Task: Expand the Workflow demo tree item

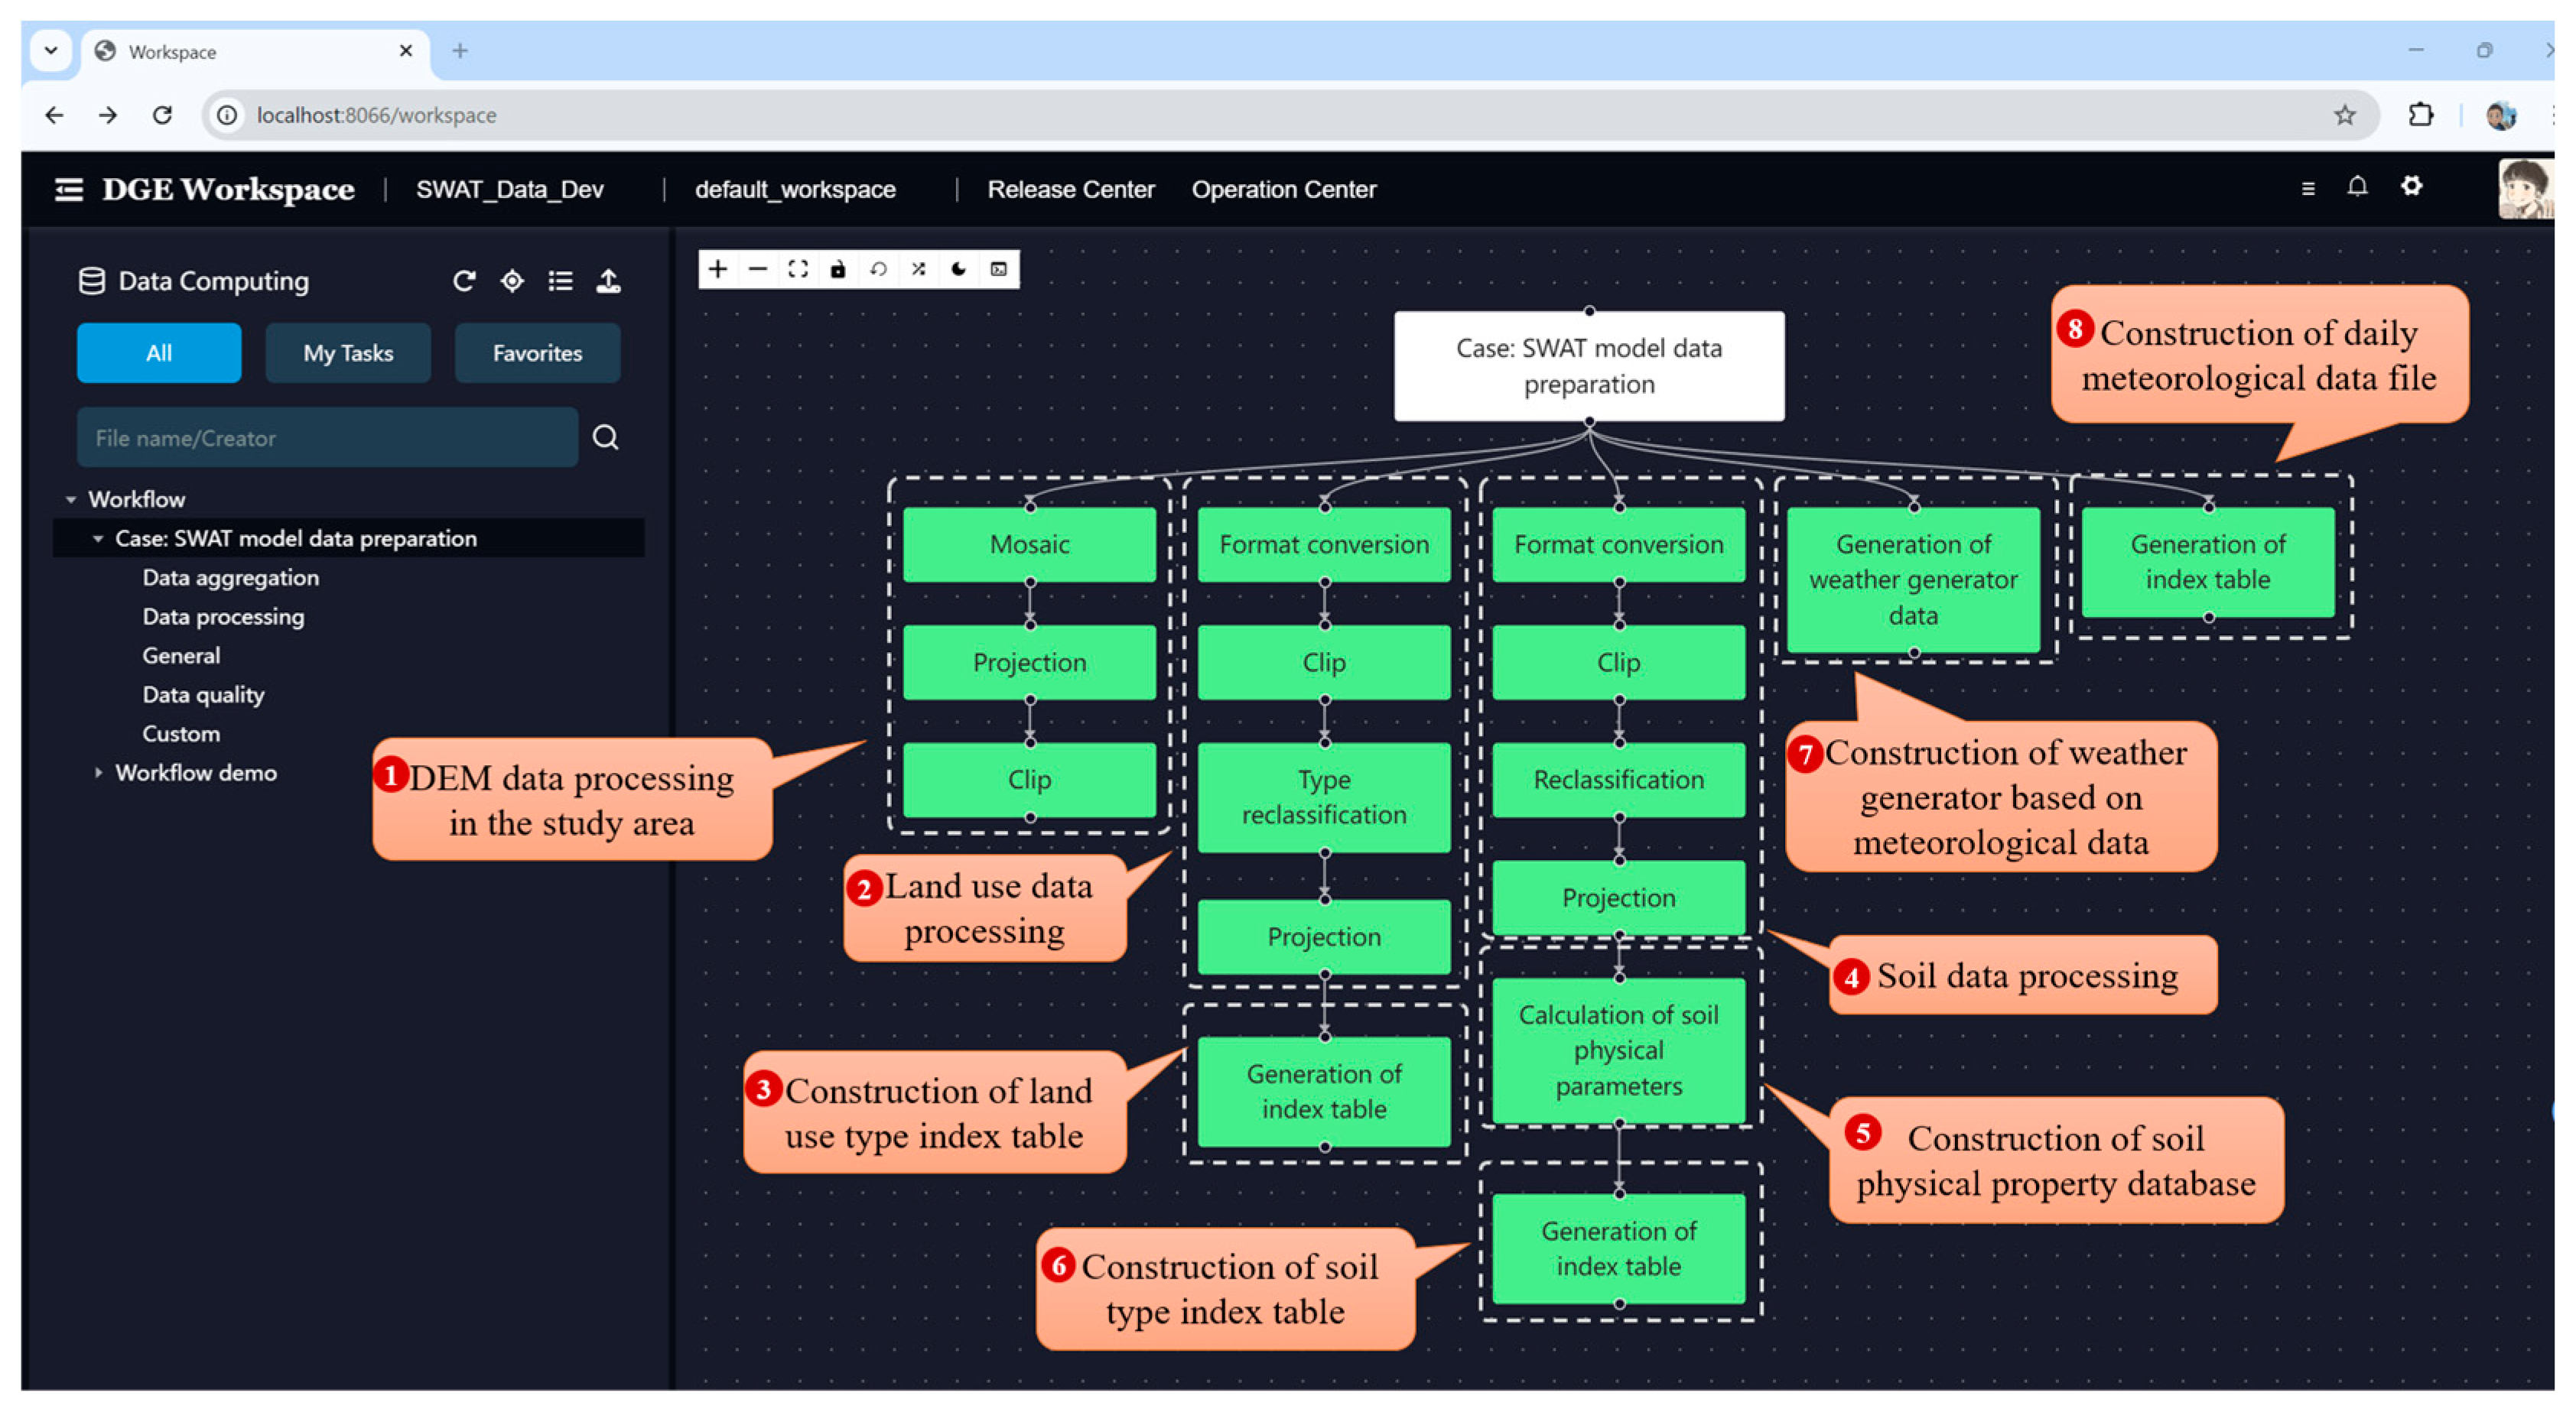Action: coord(98,772)
